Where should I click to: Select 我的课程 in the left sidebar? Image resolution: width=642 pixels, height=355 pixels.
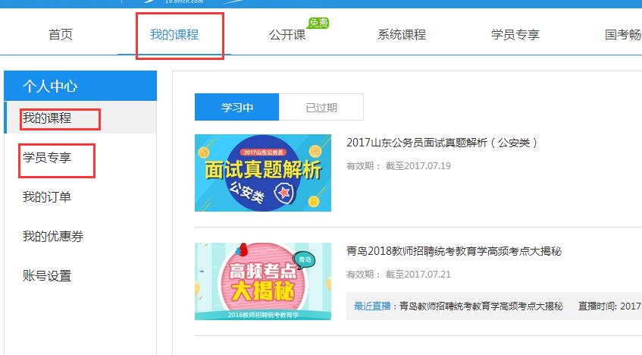pos(47,118)
